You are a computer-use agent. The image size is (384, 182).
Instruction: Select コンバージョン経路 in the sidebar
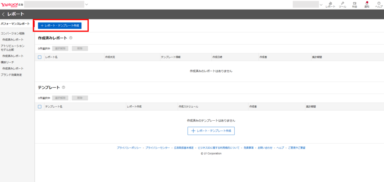[x=12, y=33]
